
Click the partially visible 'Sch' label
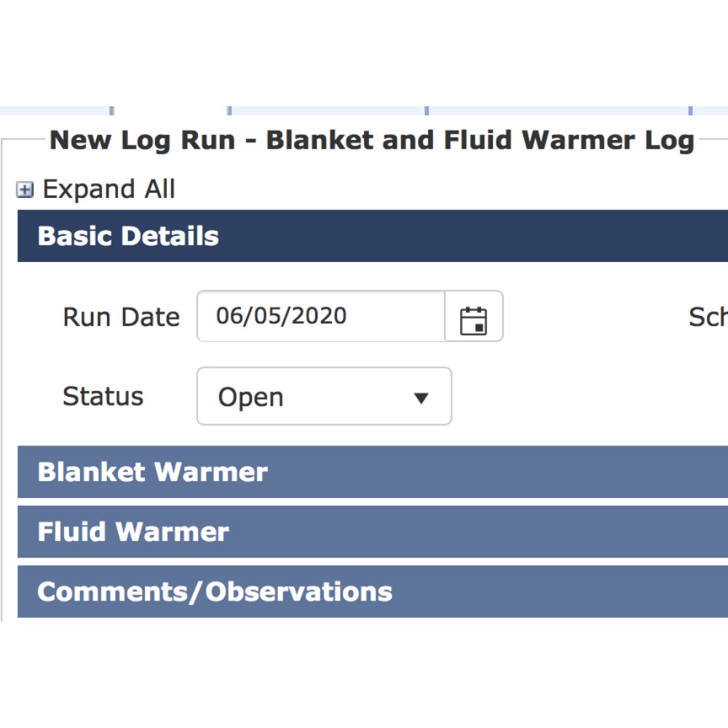pos(708,317)
